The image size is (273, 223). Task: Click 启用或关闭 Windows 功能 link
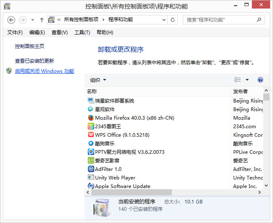[x=44, y=71]
